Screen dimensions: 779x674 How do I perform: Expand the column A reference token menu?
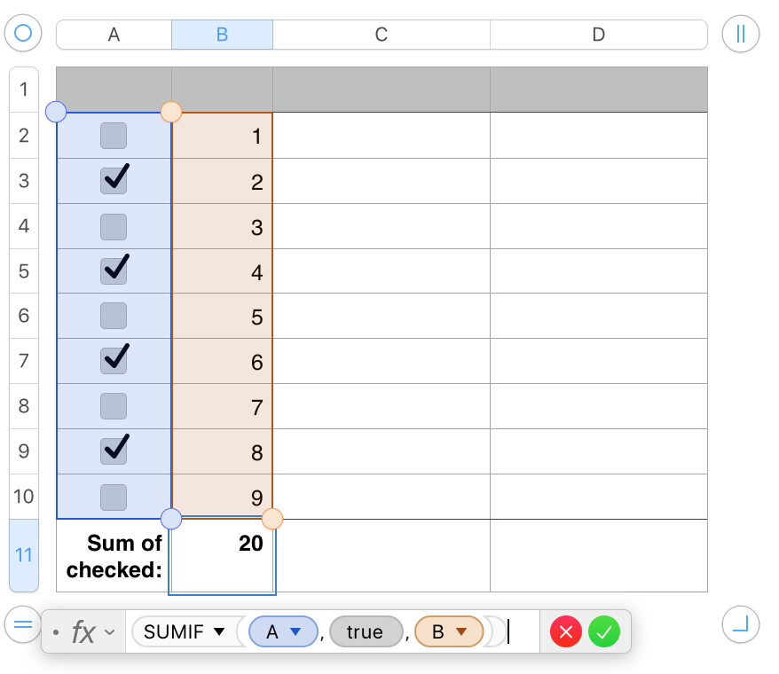(296, 632)
